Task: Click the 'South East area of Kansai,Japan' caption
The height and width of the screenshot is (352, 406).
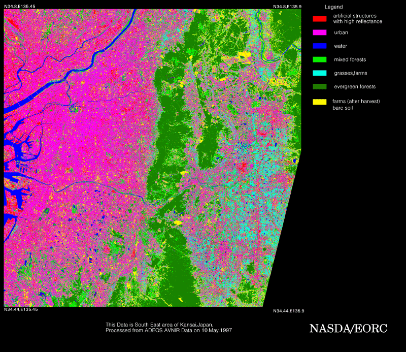Action: 159,325
